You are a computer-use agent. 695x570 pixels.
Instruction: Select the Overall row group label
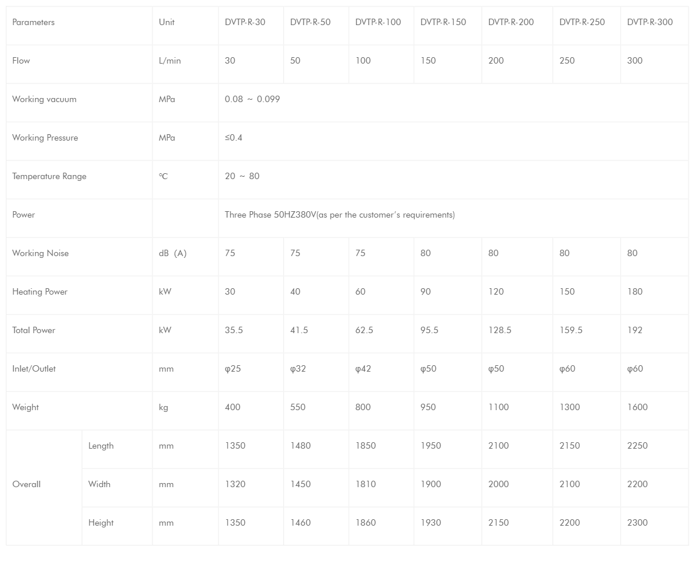[26, 484]
